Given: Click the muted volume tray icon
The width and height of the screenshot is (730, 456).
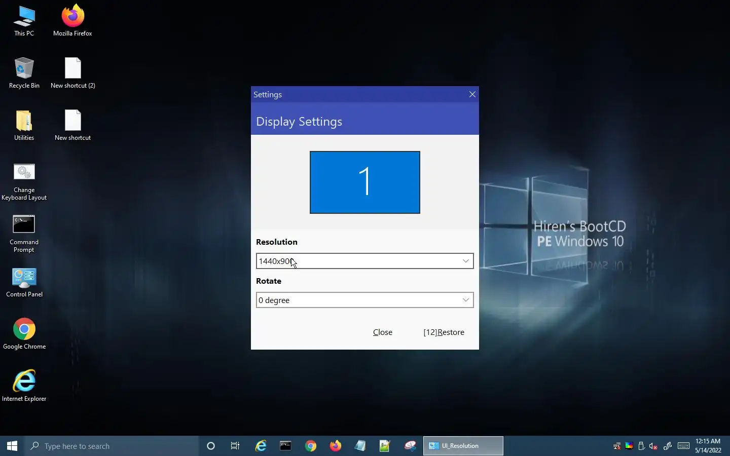Looking at the screenshot, I should point(653,446).
